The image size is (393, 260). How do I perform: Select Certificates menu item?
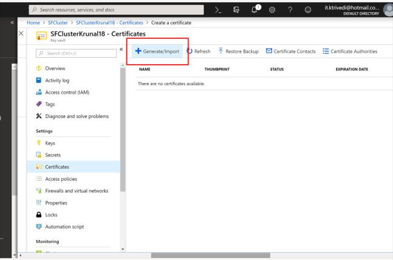73,167
